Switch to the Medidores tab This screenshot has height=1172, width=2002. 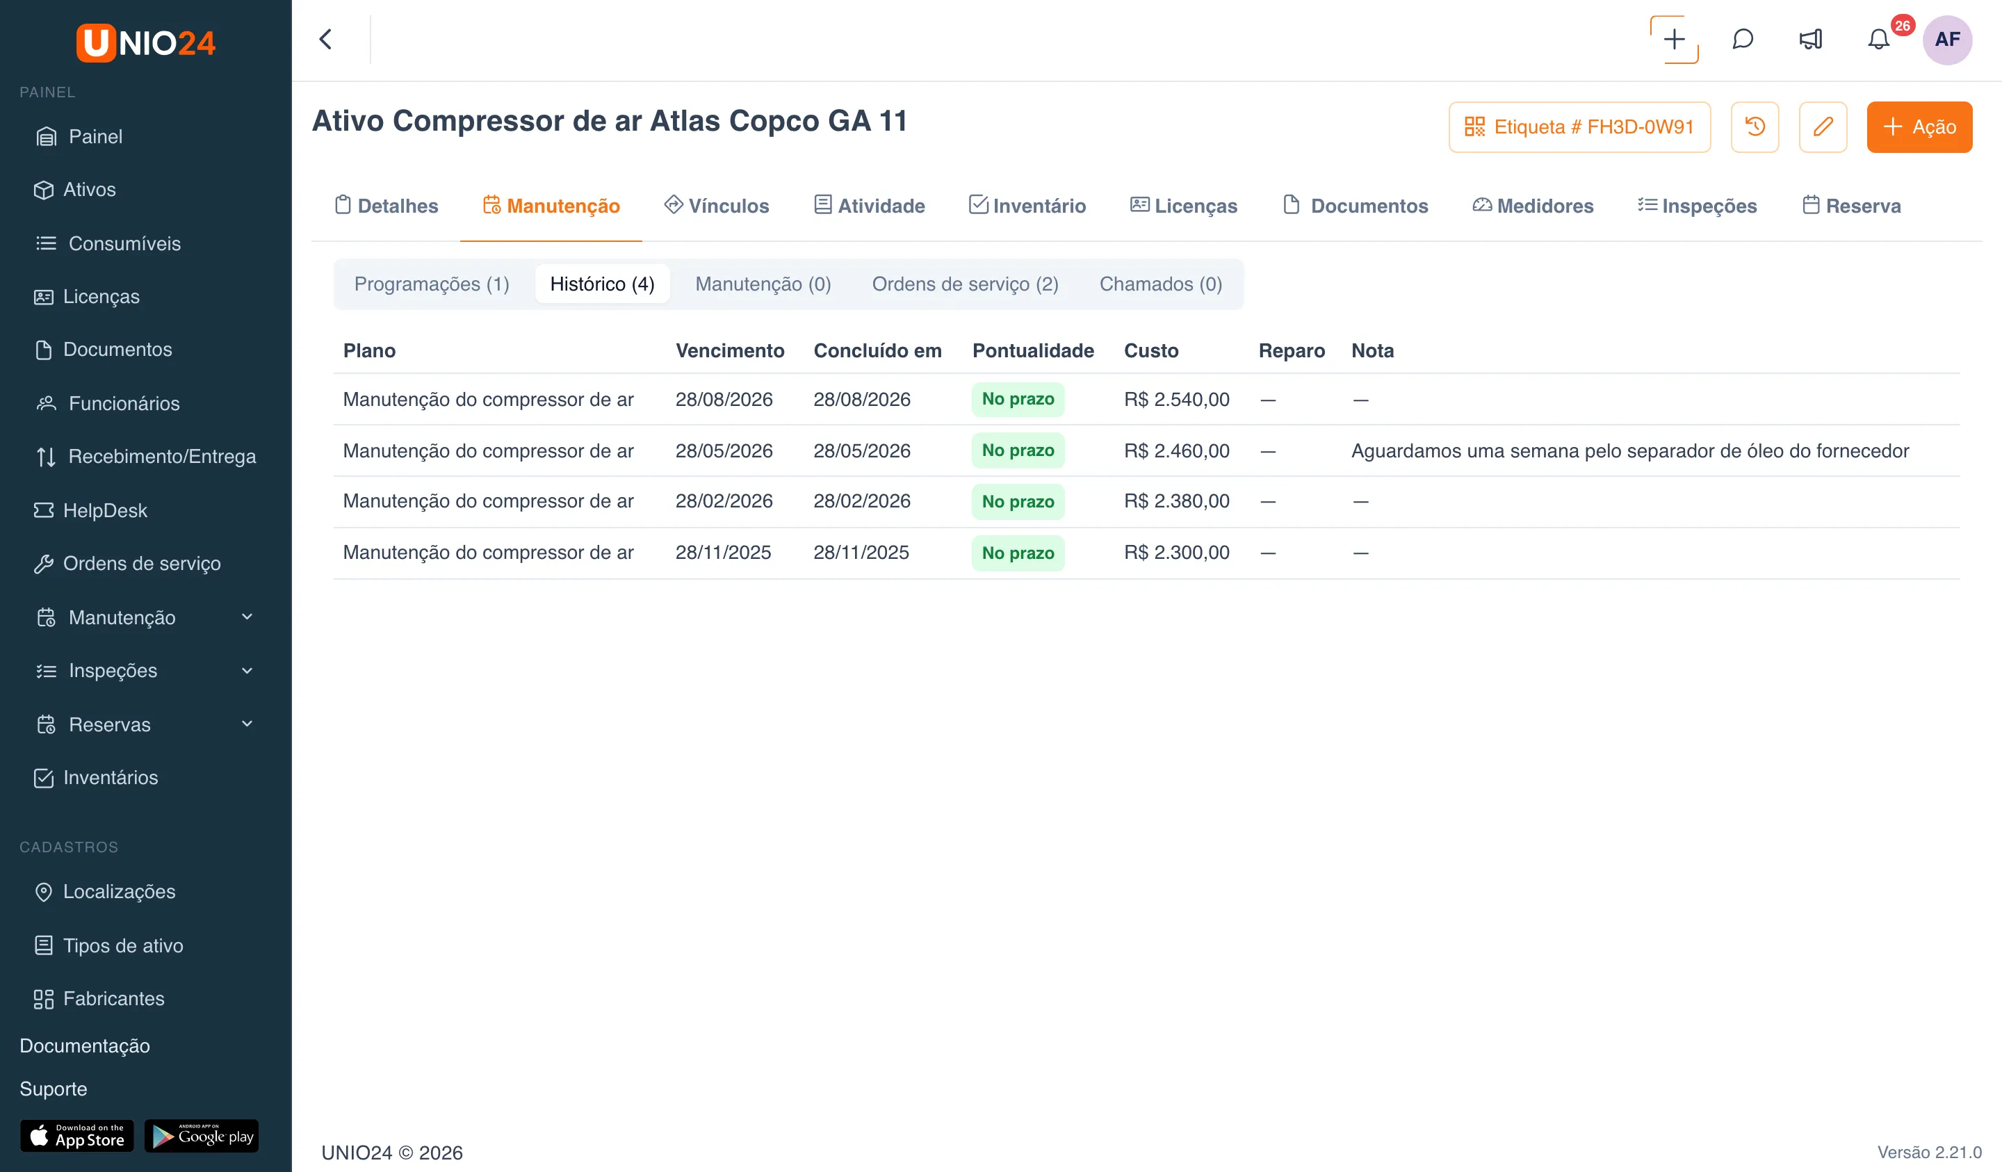[x=1533, y=206]
